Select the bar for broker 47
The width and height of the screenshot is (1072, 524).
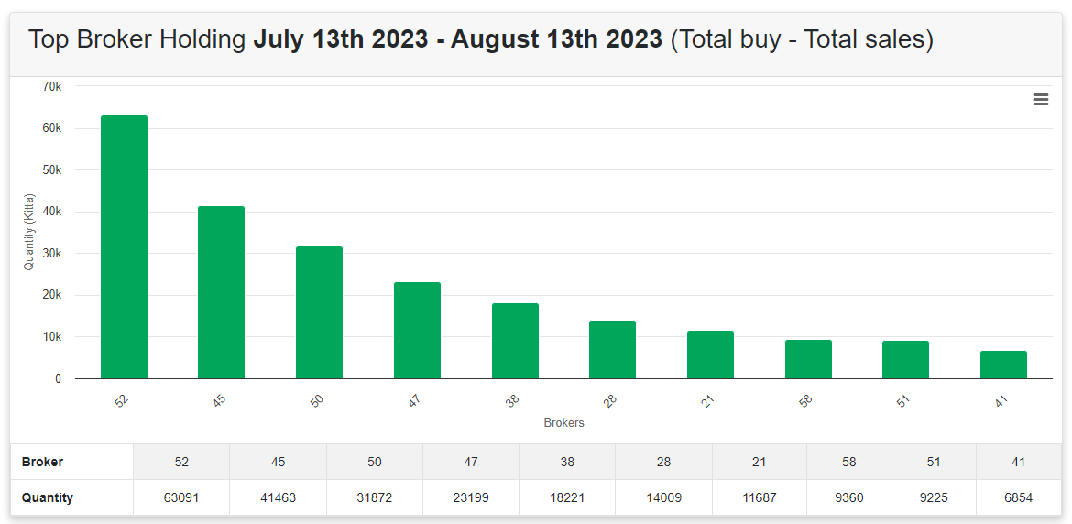point(417,330)
